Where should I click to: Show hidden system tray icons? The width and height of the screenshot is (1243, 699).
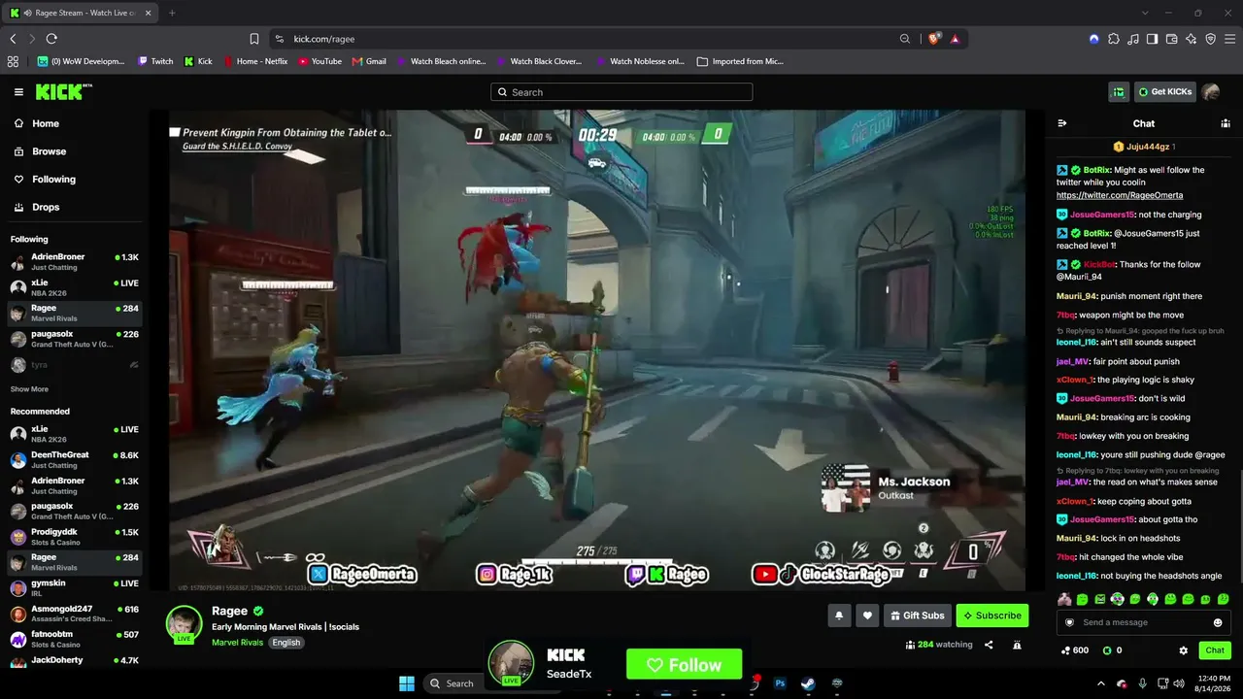coord(1103,683)
